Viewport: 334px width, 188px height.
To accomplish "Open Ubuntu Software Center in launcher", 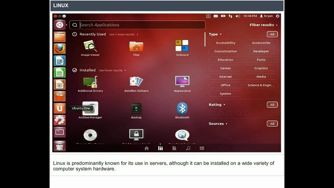I will click(x=59, y=96).
